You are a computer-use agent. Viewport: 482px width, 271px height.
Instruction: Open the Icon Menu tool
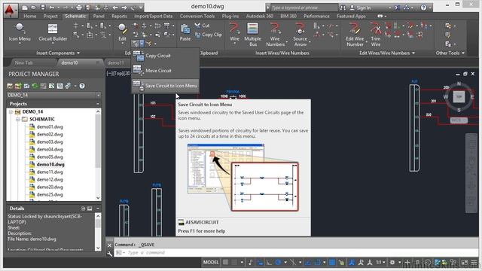[x=20, y=32]
